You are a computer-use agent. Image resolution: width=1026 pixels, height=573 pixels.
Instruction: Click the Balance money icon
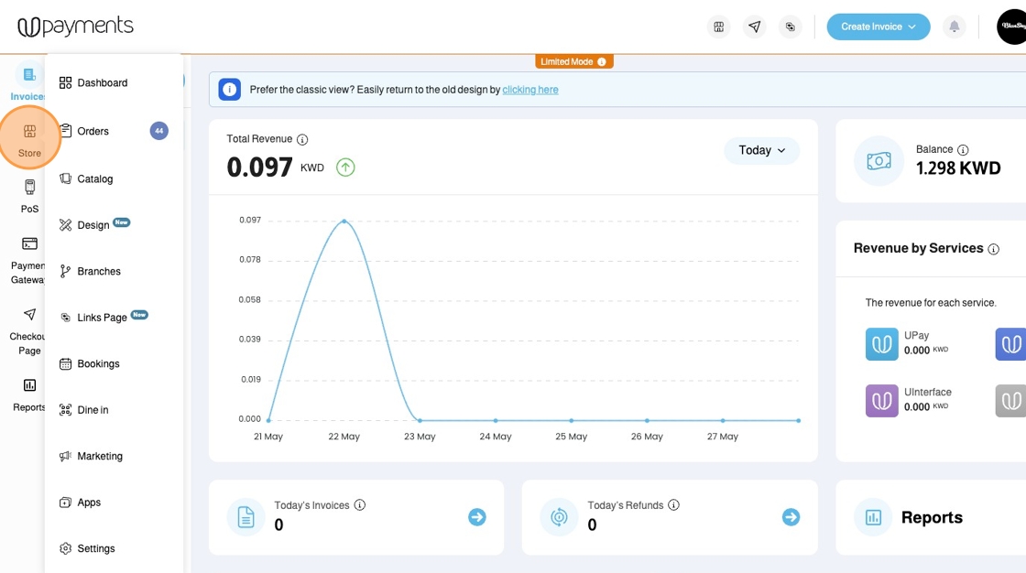[x=879, y=161]
